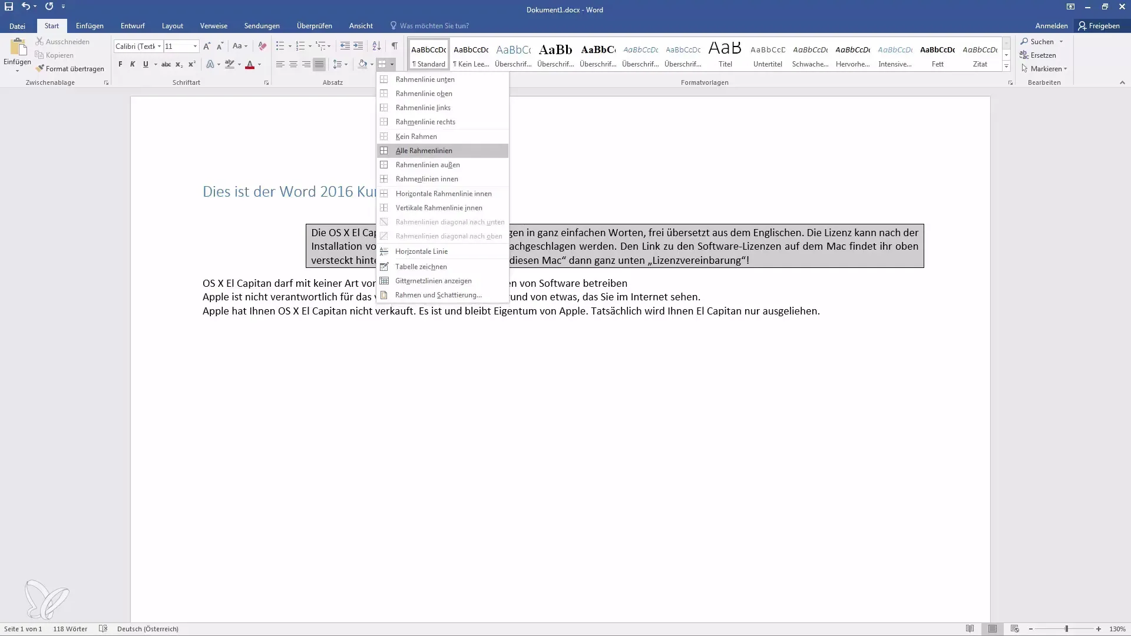Viewport: 1131px width, 636px height.
Task: Click Anmelden sign-in link
Action: (x=1051, y=26)
